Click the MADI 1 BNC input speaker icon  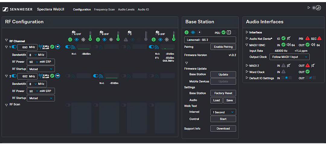[x=288, y=45]
